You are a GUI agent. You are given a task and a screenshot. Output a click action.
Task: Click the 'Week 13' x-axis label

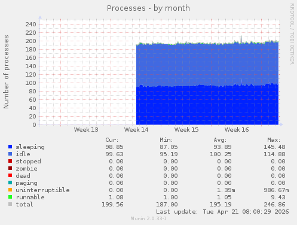click(x=86, y=130)
